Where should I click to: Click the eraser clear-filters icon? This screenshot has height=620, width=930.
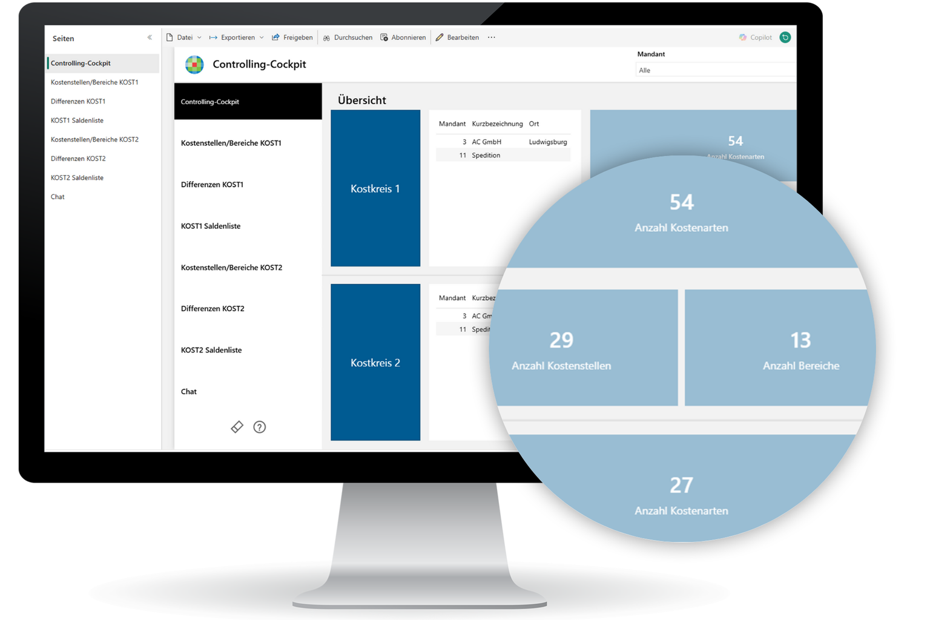(x=237, y=427)
